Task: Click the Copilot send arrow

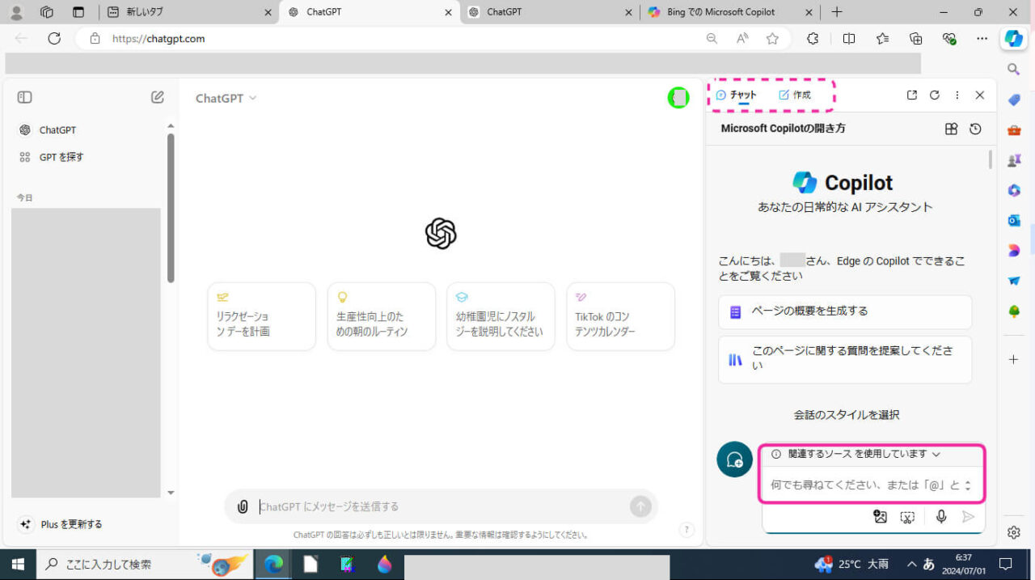Action: (969, 517)
